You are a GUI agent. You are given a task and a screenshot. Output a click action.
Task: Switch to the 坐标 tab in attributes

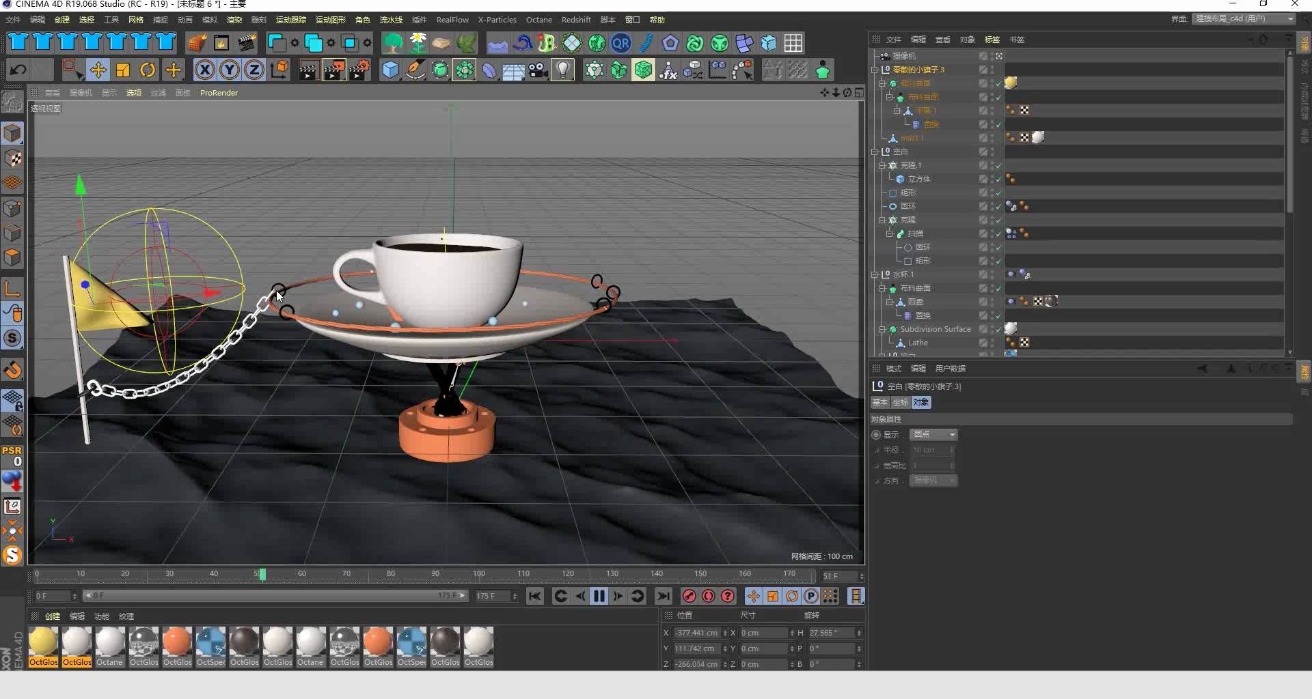[x=900, y=402]
